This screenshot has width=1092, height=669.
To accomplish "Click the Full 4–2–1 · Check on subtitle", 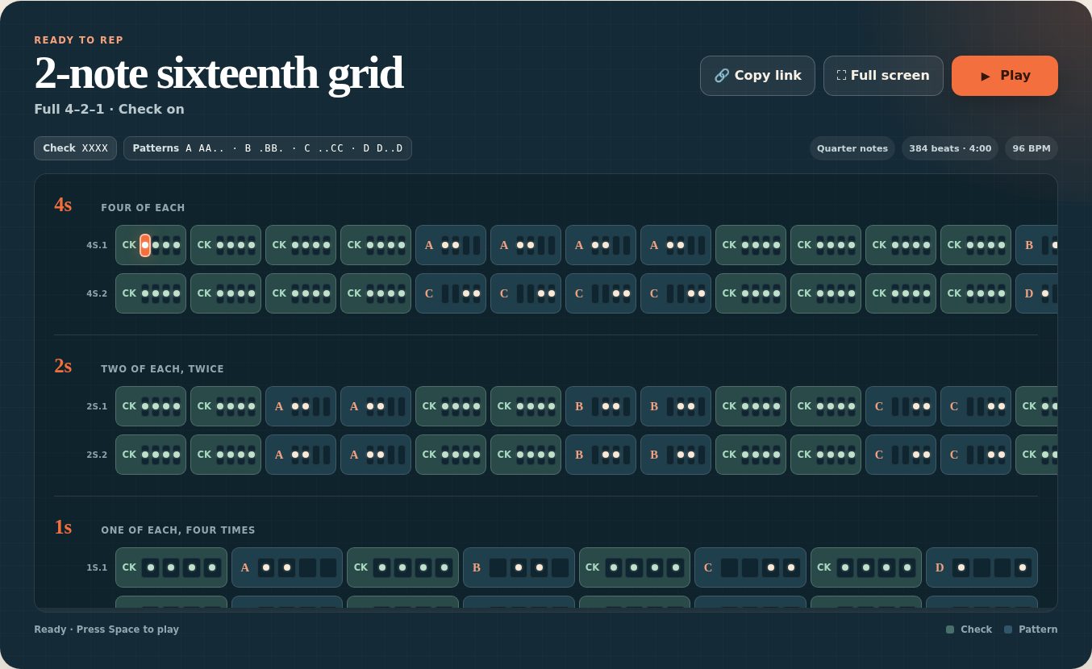I will point(109,109).
